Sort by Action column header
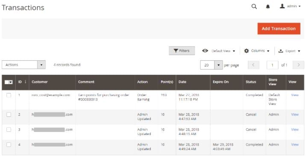The image size is (306, 156). point(142,82)
